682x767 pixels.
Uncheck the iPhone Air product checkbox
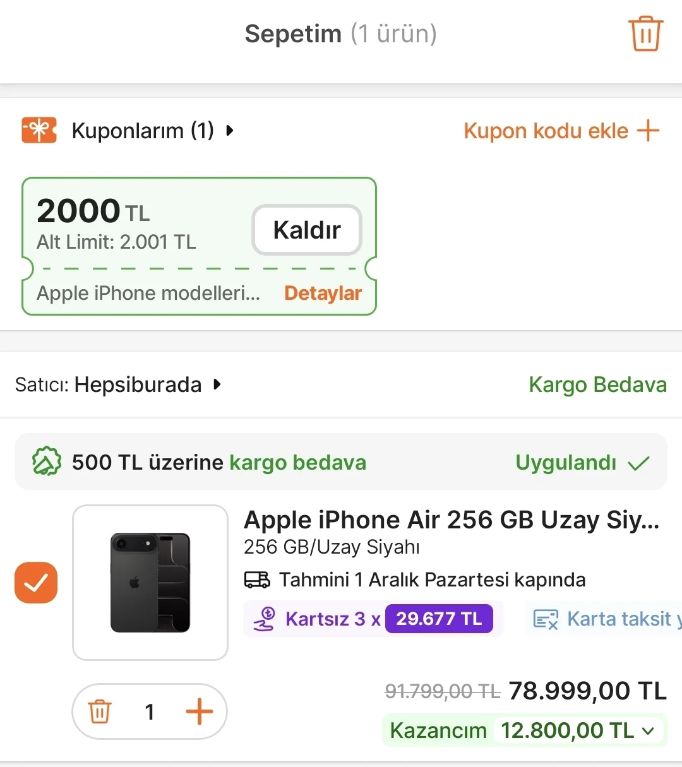pyautogui.click(x=36, y=582)
